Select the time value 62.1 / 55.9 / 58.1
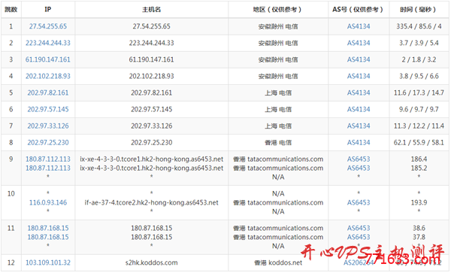The width and height of the screenshot is (451, 273). (419, 143)
